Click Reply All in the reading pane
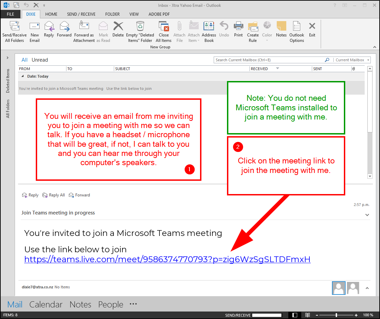 54,195
